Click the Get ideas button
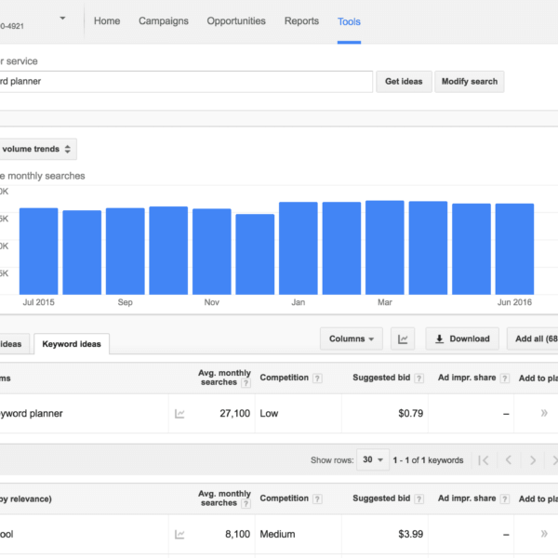 404,82
